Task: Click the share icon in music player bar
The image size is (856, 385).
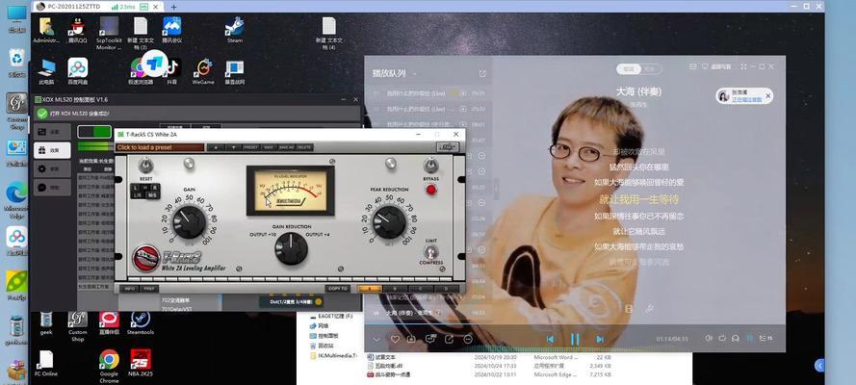Action: click(x=449, y=339)
